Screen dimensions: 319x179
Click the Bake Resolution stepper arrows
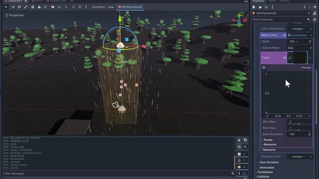click(x=309, y=134)
